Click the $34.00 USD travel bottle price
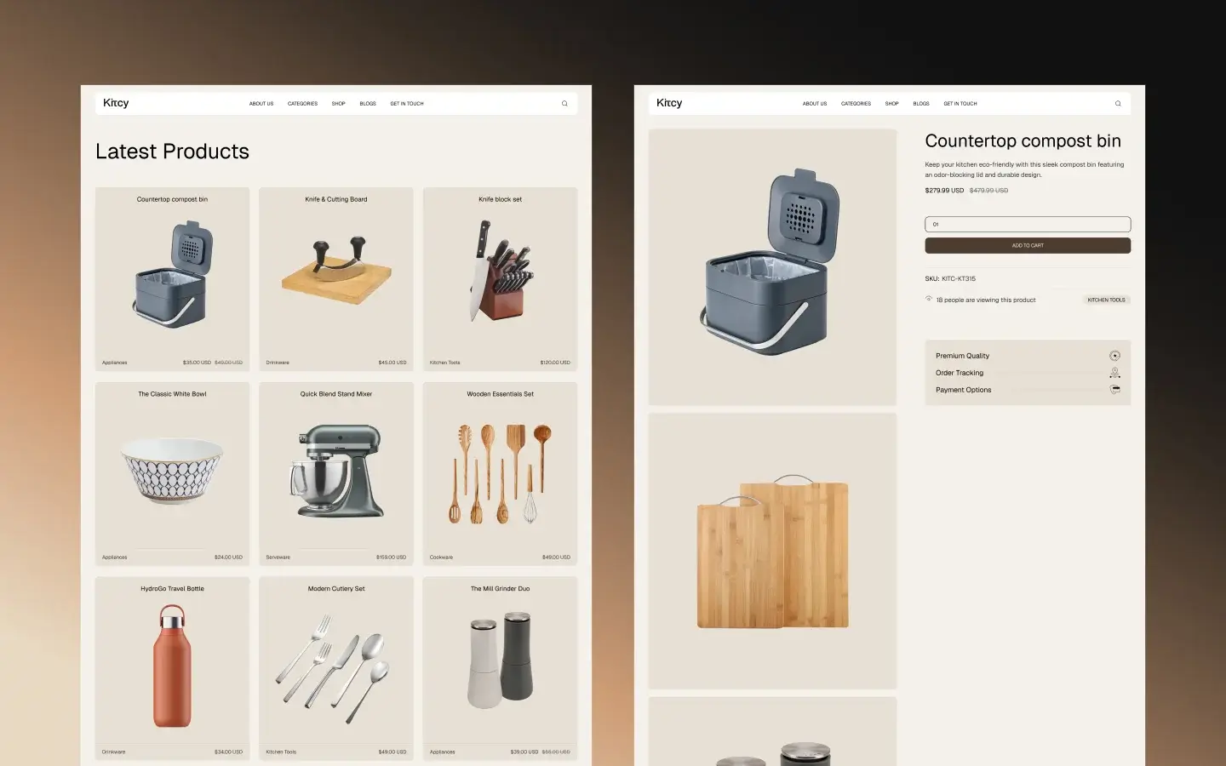Image resolution: width=1226 pixels, height=766 pixels. tap(228, 752)
